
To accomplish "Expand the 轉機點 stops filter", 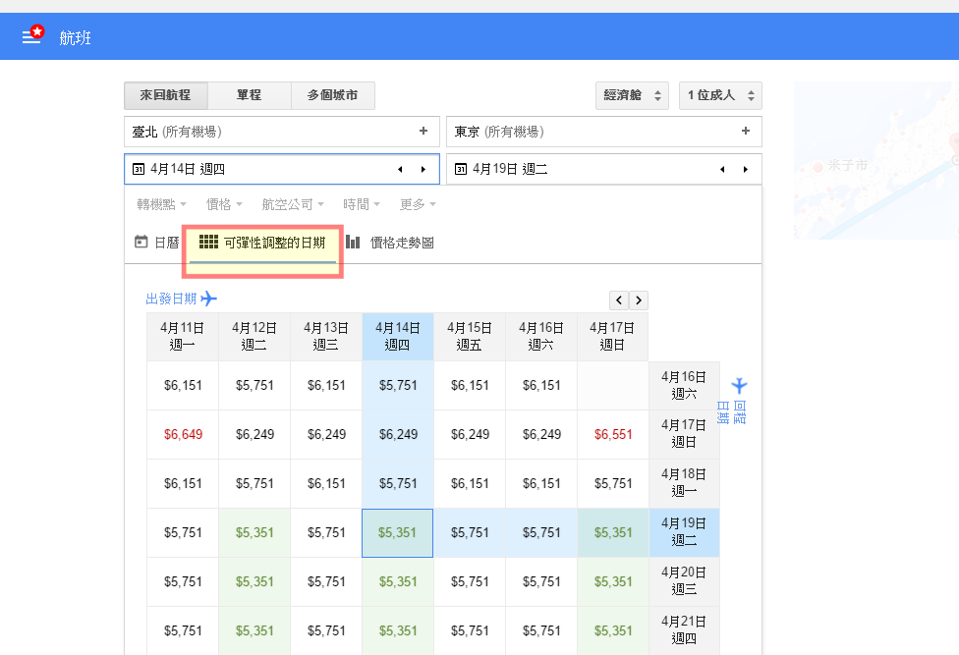I will point(161,204).
